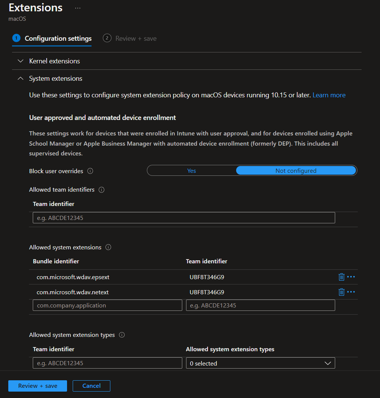Click info icon beside Allowed team identifiers
The width and height of the screenshot is (380, 398).
point(101,190)
